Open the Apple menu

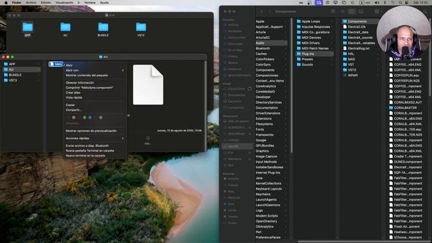pyautogui.click(x=6, y=3)
